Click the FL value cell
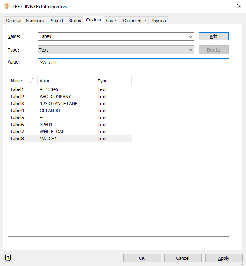 click(42, 118)
